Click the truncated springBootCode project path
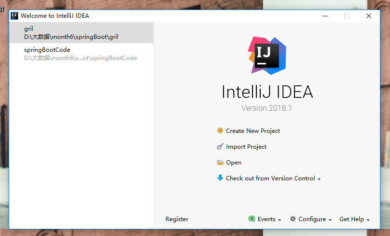 click(80, 58)
